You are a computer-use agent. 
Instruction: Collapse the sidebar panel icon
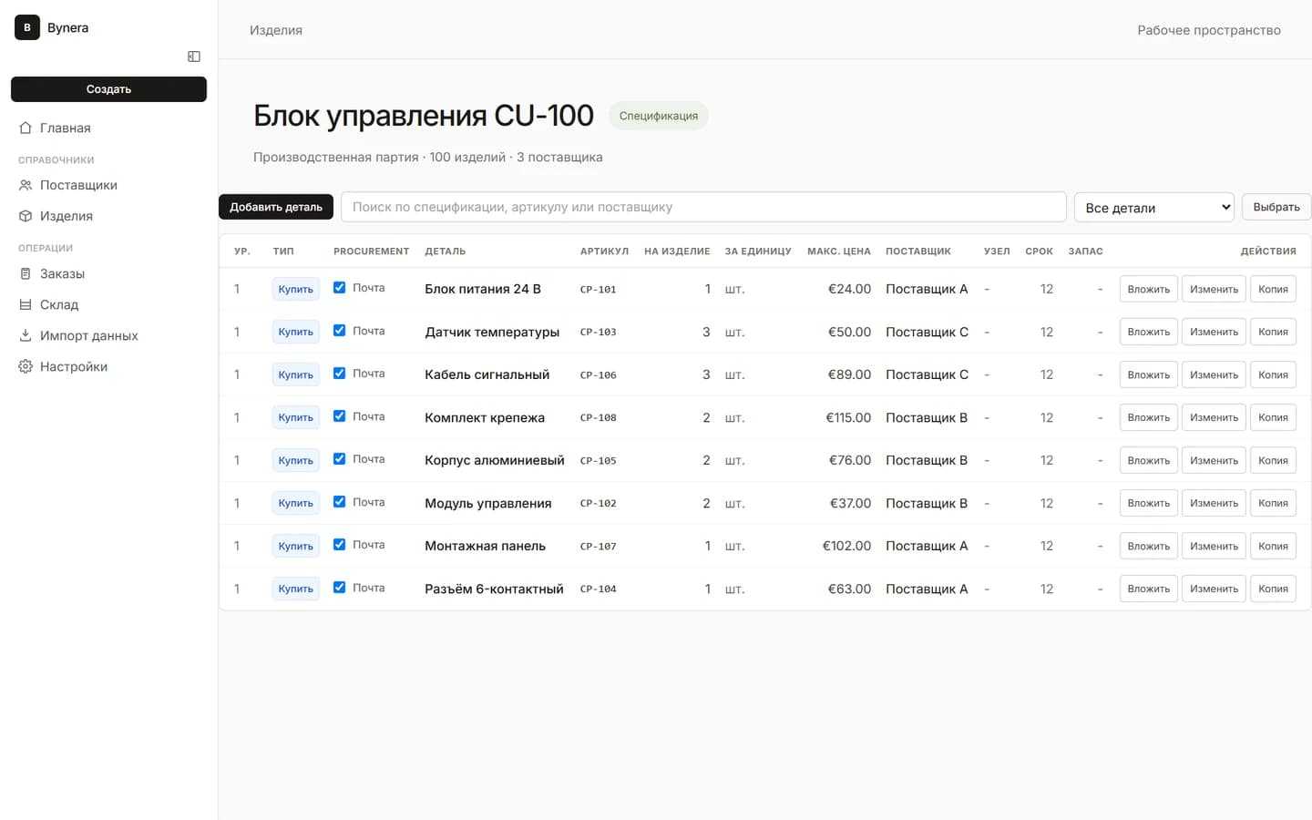point(194,56)
